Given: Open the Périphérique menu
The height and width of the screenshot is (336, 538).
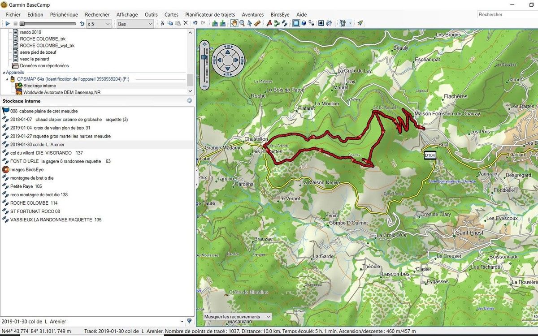Looking at the screenshot, I should [x=64, y=14].
